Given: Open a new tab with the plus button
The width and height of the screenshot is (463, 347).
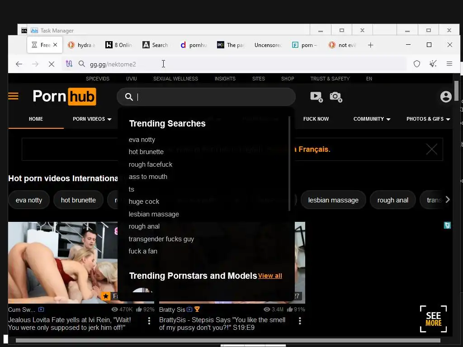Looking at the screenshot, I should coord(371,45).
